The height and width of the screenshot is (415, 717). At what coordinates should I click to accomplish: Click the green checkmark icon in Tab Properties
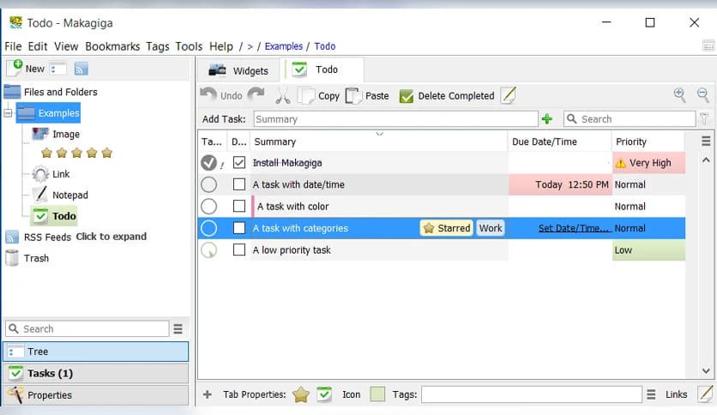click(x=324, y=394)
